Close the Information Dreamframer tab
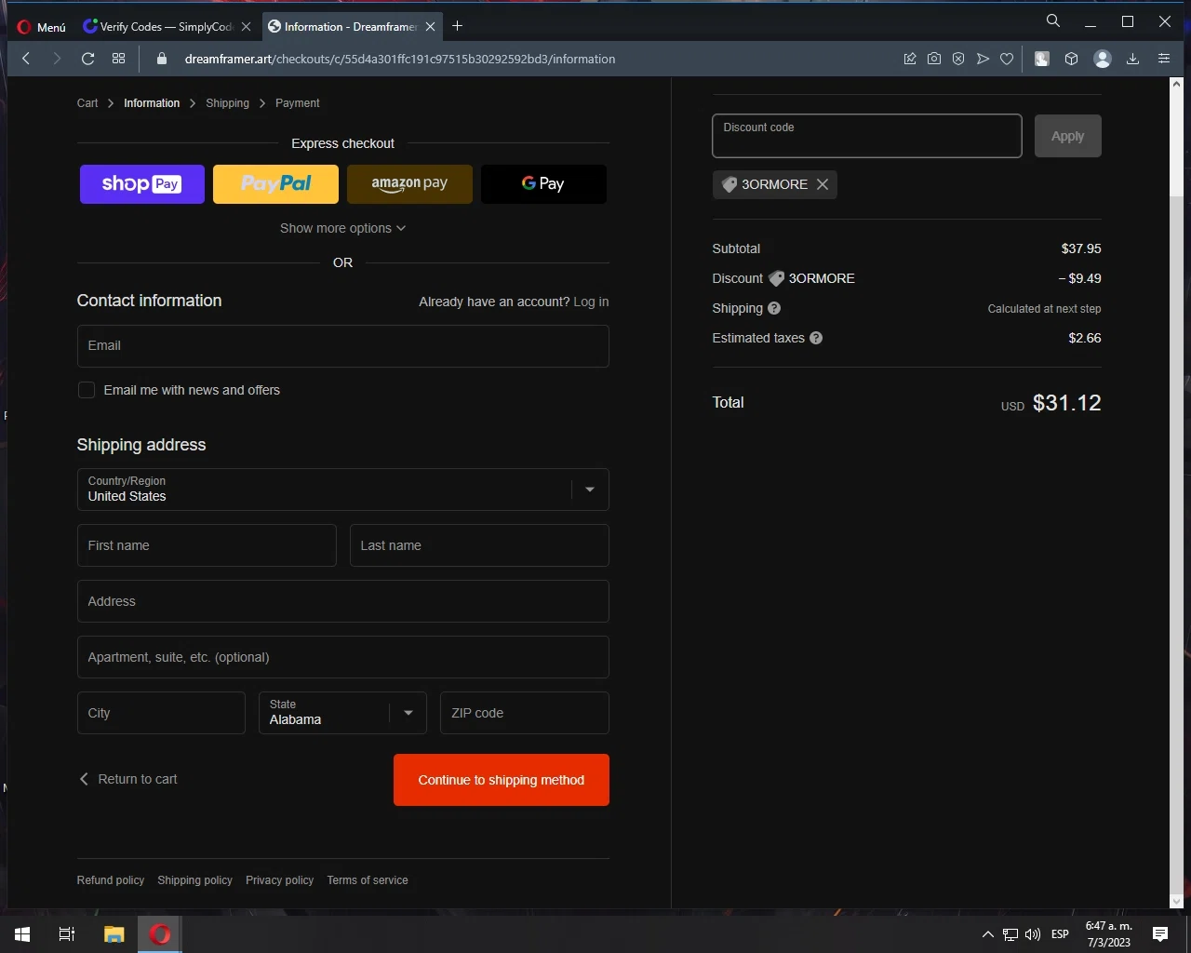This screenshot has height=953, width=1191. coord(430,27)
